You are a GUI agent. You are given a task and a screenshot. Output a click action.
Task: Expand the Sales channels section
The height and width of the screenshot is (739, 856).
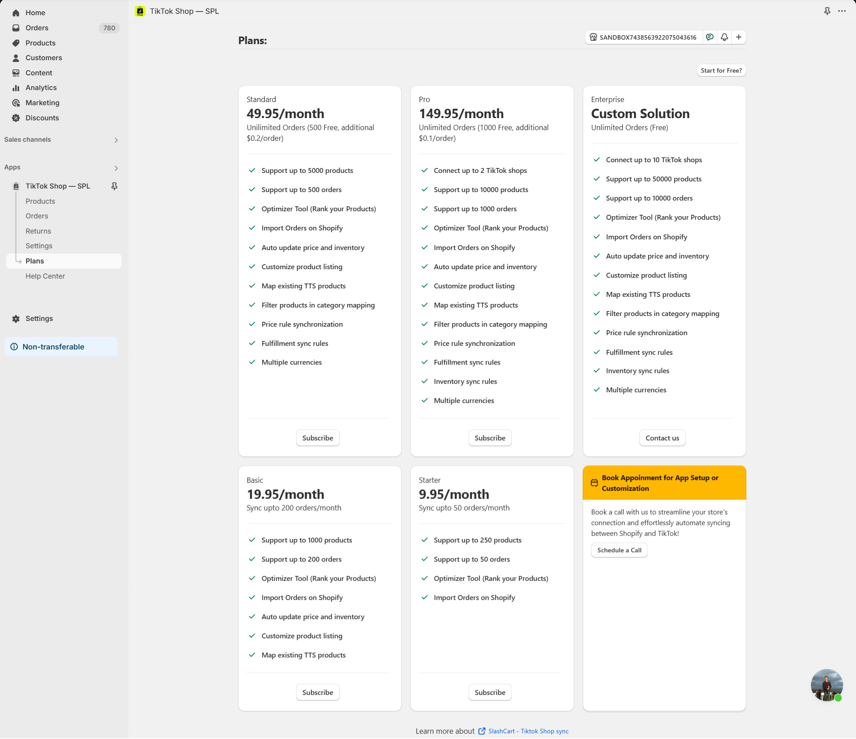pos(116,140)
